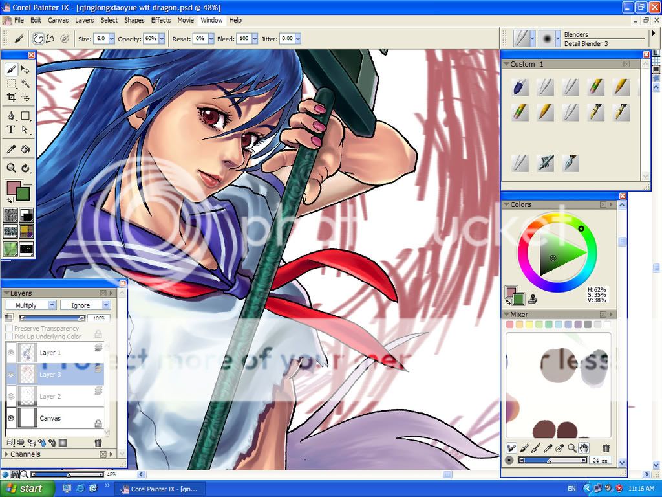Image resolution: width=662 pixels, height=497 pixels.
Task: Select the Rotate Page tool
Action: (25, 168)
